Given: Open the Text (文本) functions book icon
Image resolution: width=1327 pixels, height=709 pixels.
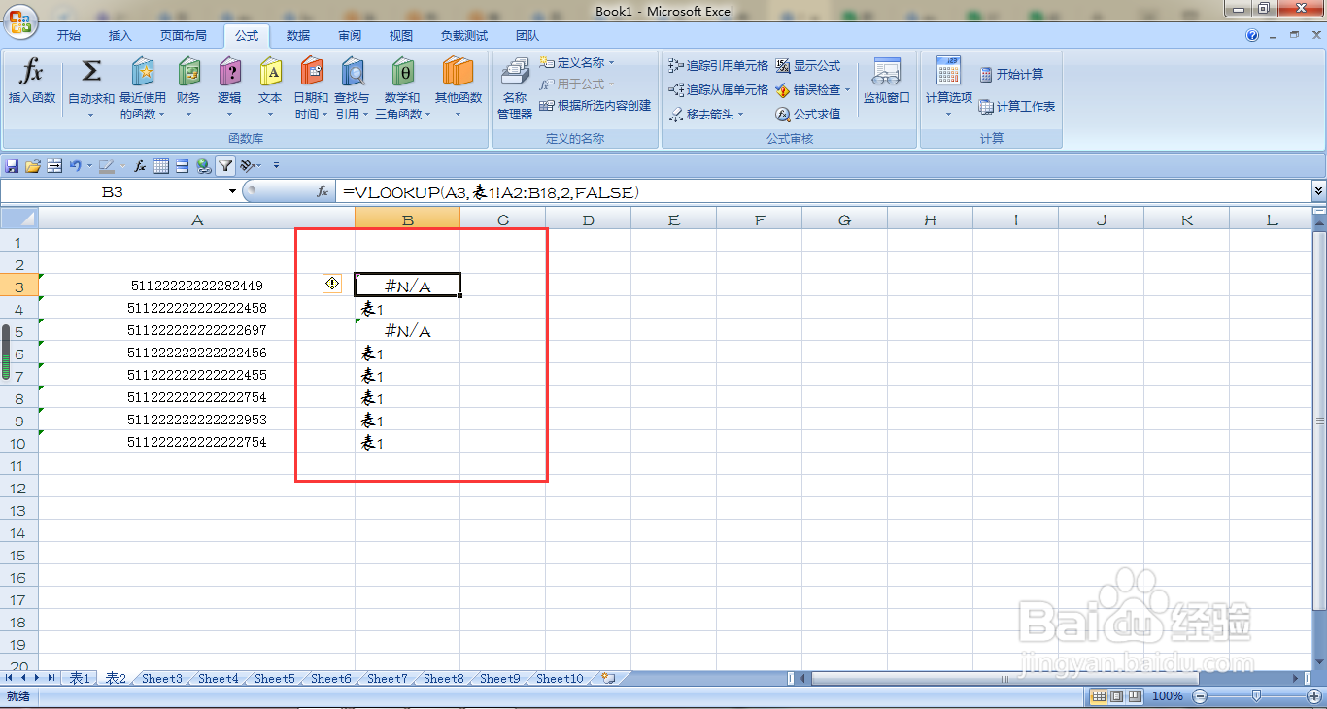Looking at the screenshot, I should pyautogui.click(x=270, y=72).
